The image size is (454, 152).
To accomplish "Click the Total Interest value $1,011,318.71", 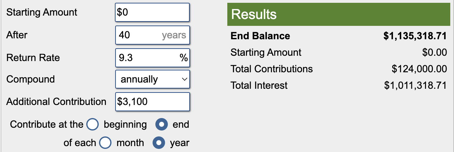I will [415, 85].
